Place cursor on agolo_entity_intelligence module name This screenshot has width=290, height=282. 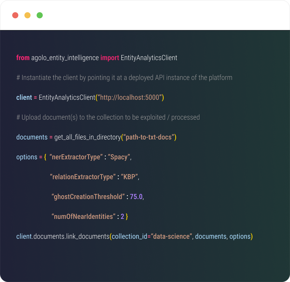tap(65, 58)
